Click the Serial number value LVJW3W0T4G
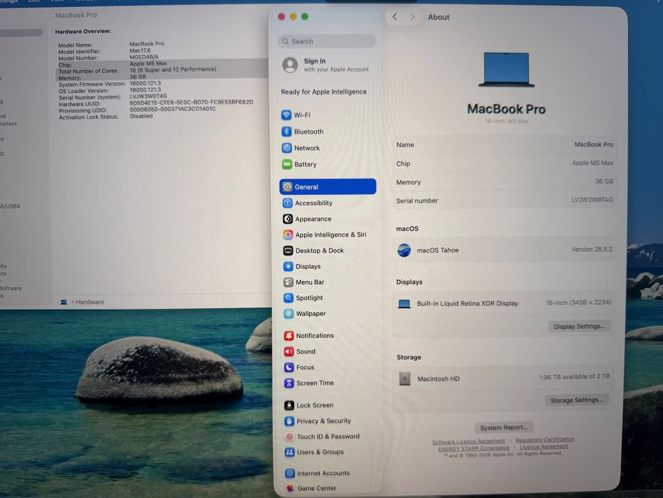Viewport: 663px width, 498px height. 591,199
